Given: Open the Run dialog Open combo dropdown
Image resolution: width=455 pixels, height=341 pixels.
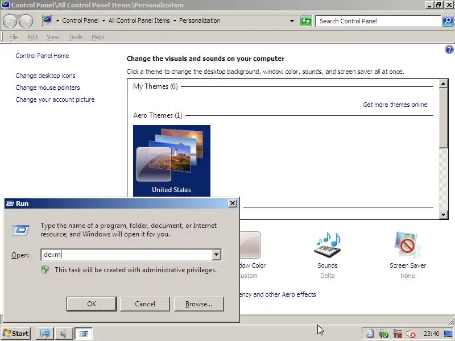Looking at the screenshot, I should 216,255.
